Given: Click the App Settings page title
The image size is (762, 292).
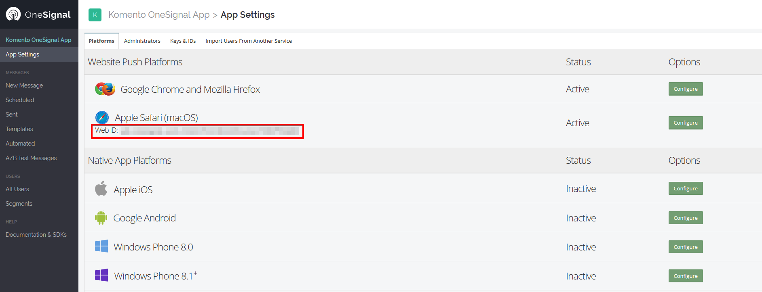Looking at the screenshot, I should coord(248,15).
